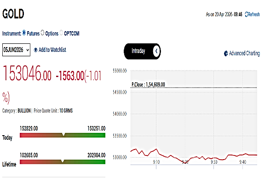
Task: Click the 54500.00 y-axis label
Action: pyautogui.click(x=120, y=92)
